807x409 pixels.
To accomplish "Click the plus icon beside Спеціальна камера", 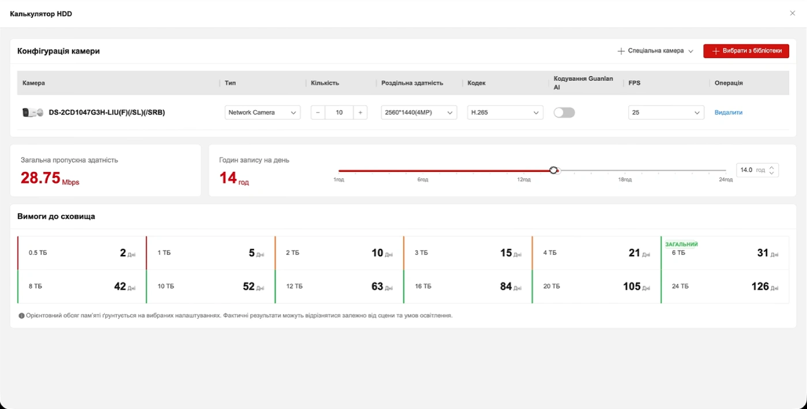I will coord(621,51).
